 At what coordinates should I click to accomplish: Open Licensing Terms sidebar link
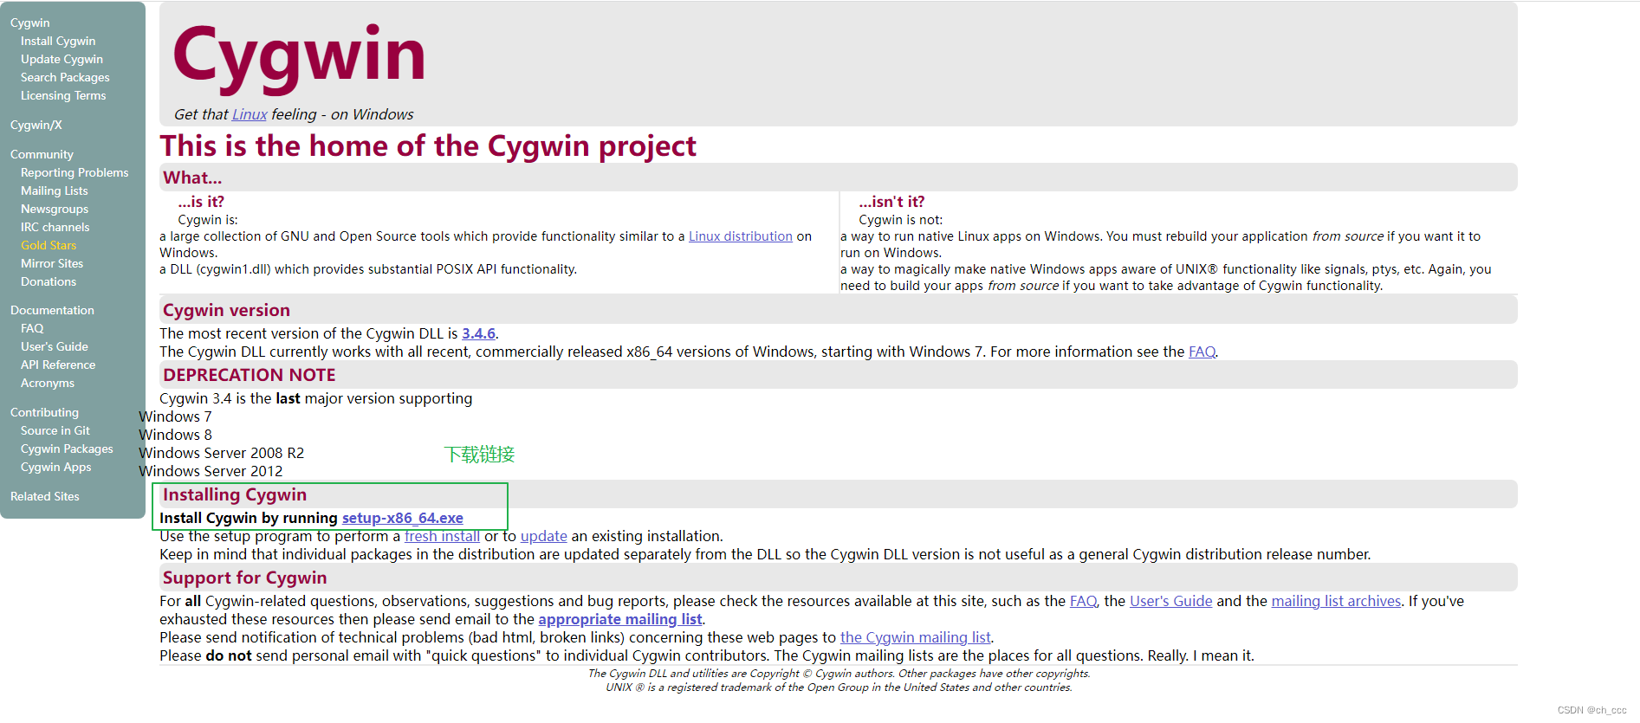tap(63, 95)
